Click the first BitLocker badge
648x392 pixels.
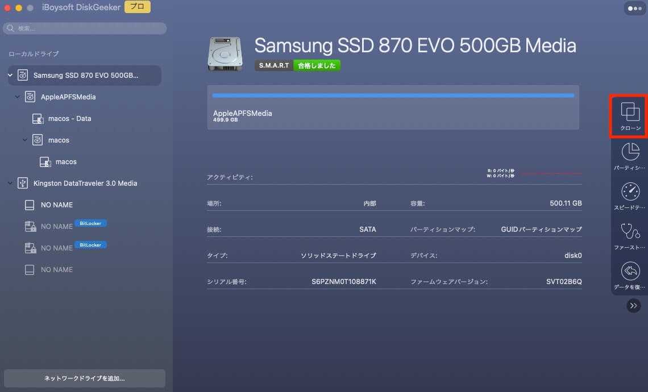[x=90, y=223]
